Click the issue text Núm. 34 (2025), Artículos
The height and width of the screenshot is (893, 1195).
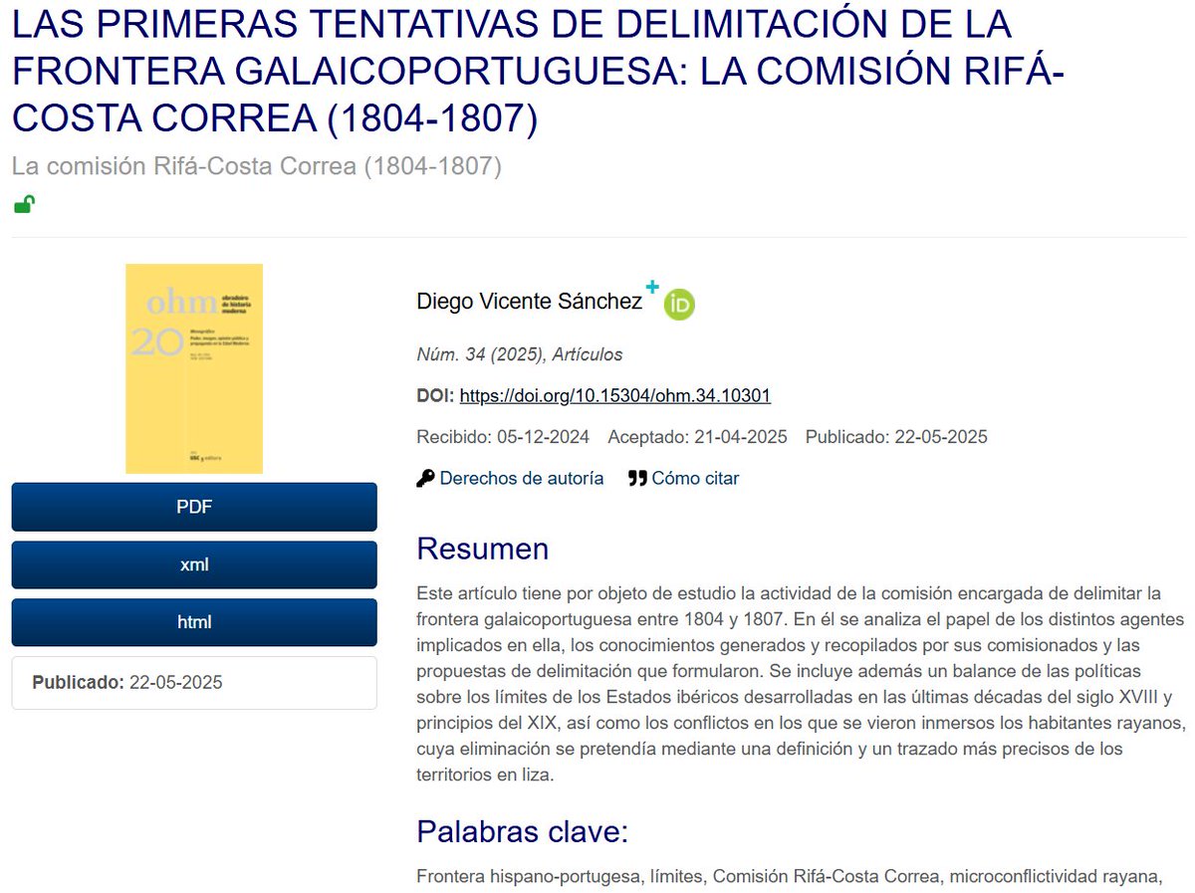pos(519,354)
